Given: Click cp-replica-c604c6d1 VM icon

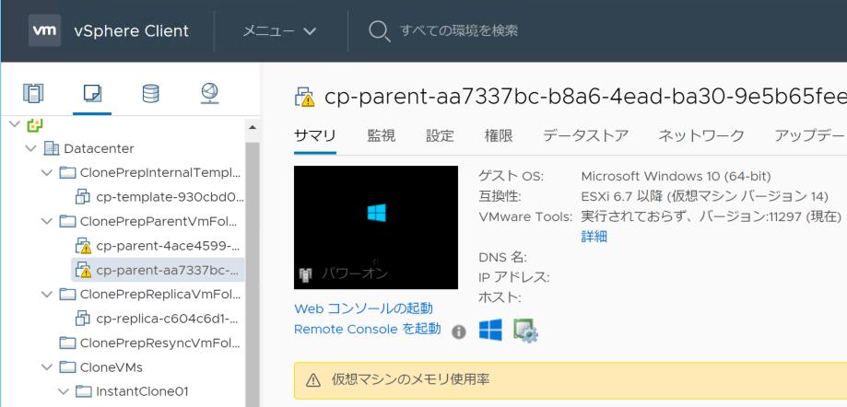Looking at the screenshot, I should 83,318.
